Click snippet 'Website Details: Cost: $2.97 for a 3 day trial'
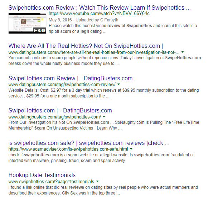 click(103, 93)
